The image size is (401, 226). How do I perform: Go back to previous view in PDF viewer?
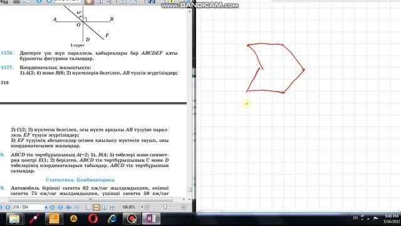coord(68,207)
